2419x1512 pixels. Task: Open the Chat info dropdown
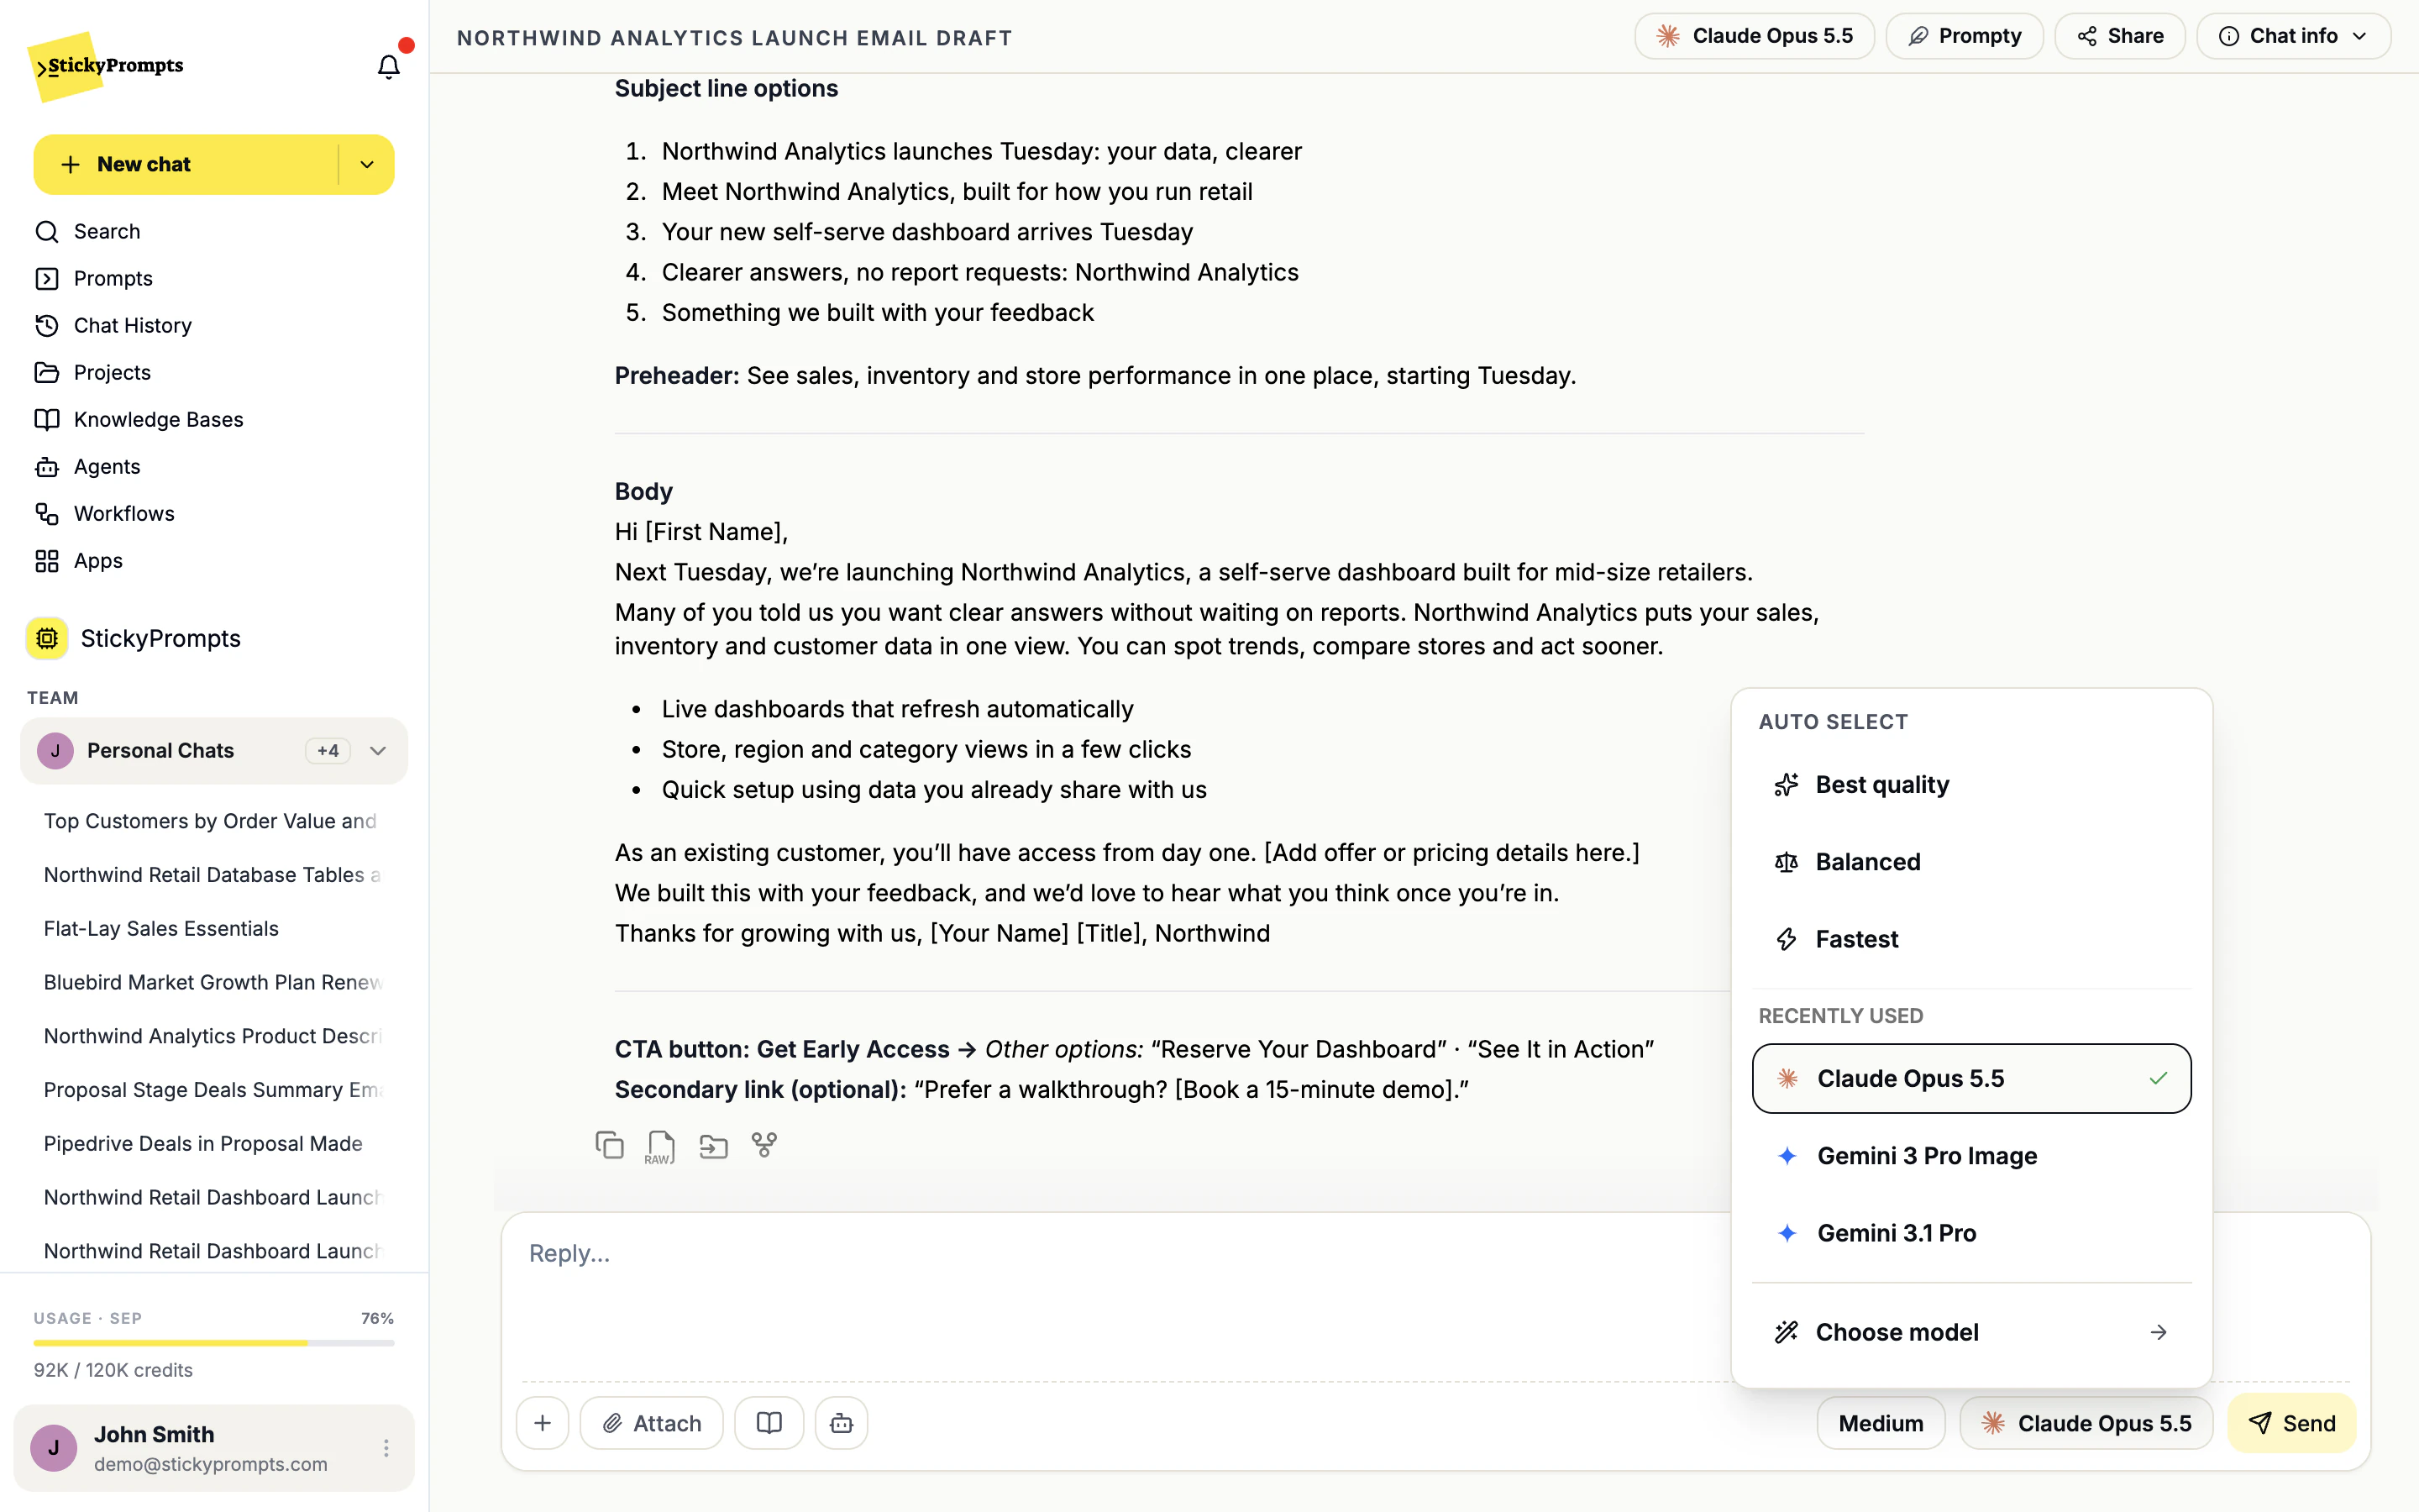click(2293, 36)
